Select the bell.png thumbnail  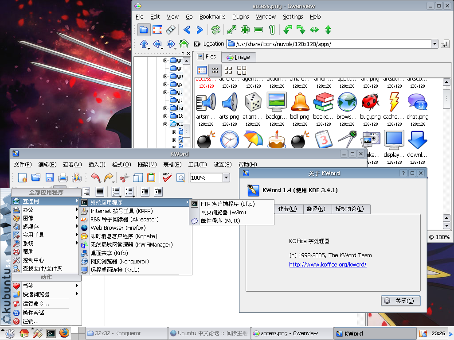pyautogui.click(x=300, y=102)
